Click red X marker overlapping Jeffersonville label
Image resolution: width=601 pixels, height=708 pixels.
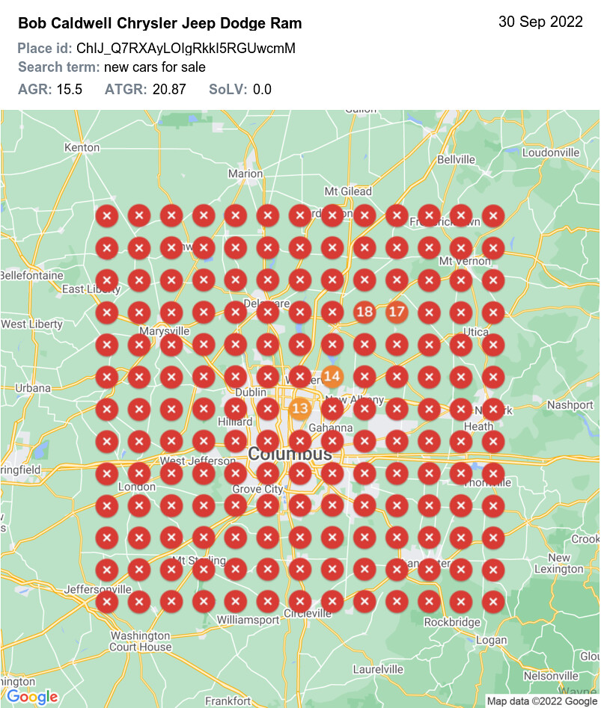click(x=107, y=602)
